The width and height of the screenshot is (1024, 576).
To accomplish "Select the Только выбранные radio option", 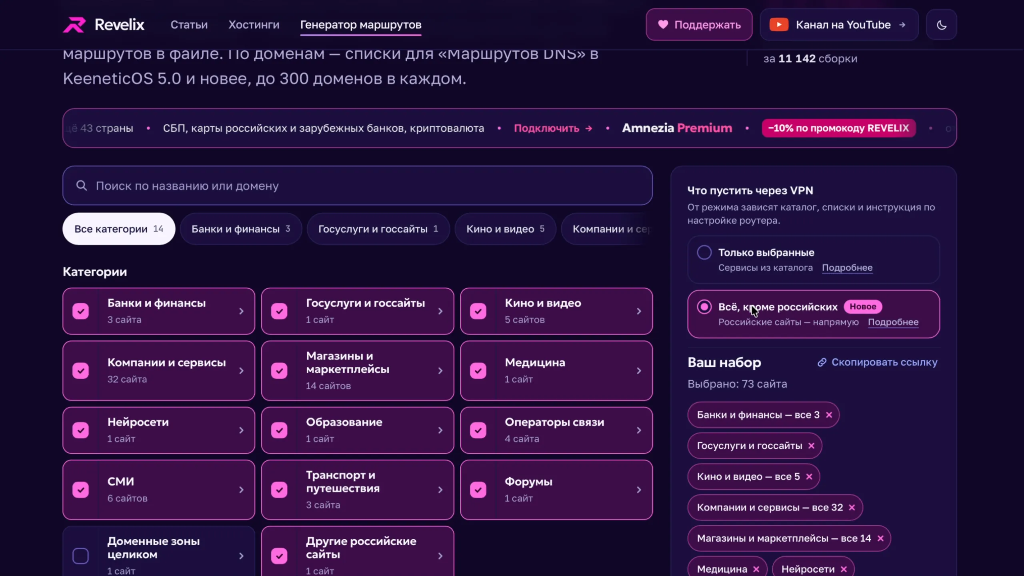I will (x=704, y=252).
